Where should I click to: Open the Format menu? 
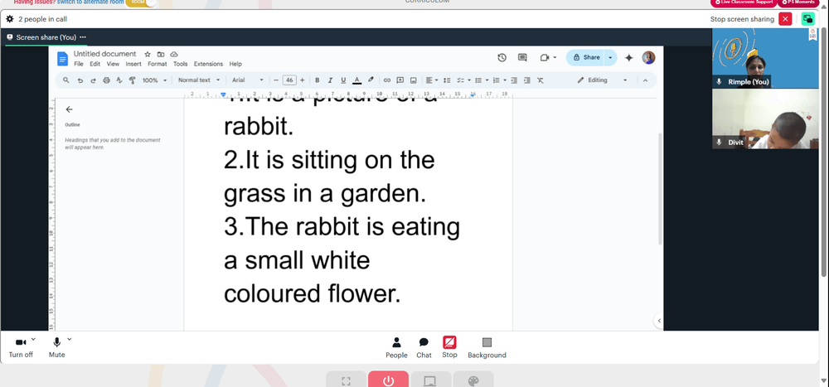click(x=157, y=64)
